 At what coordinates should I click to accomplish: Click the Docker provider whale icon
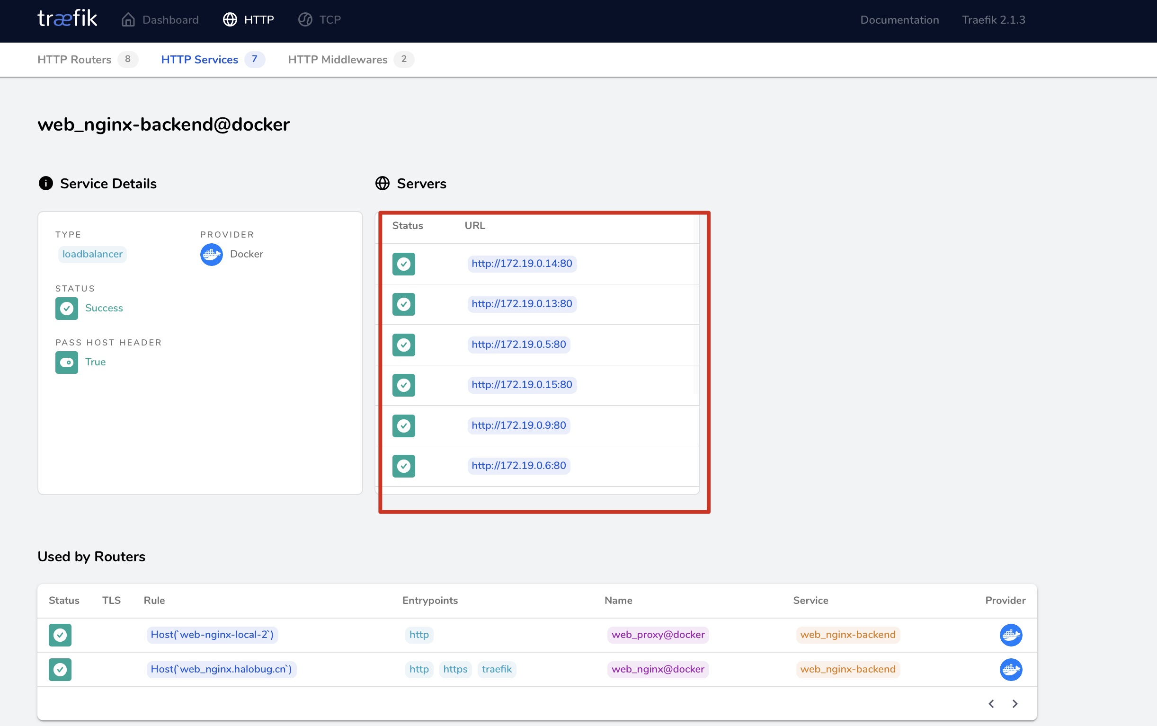[x=211, y=255]
